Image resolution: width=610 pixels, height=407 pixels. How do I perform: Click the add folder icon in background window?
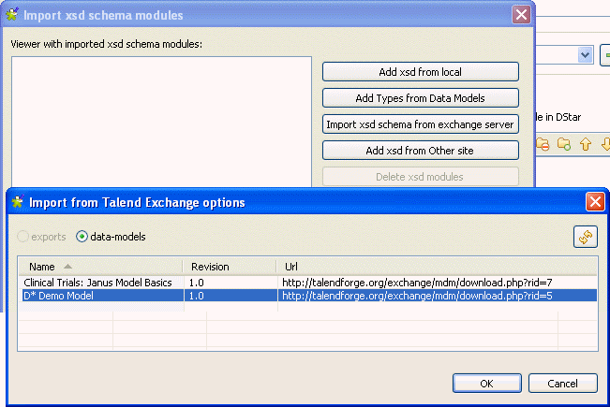[564, 144]
